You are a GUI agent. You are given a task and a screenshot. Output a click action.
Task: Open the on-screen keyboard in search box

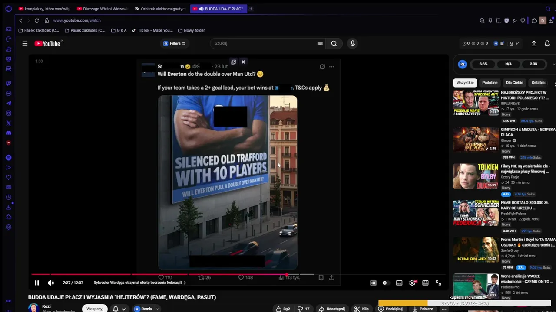pyautogui.click(x=320, y=43)
